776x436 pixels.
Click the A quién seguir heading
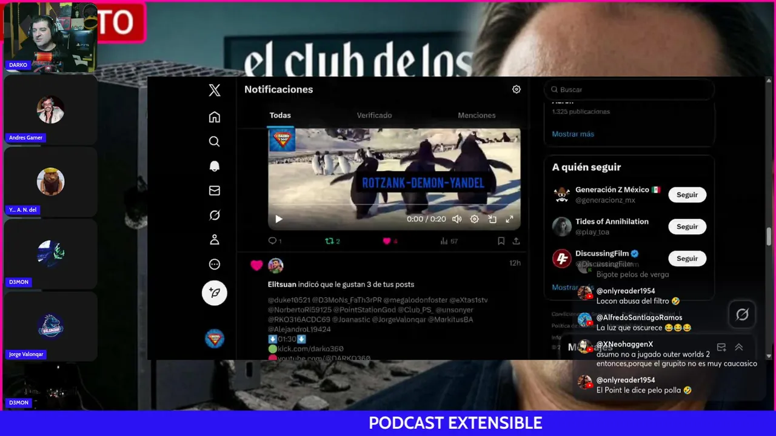[586, 167]
